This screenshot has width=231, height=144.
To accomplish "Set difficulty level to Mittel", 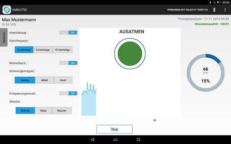I will click(x=44, y=80).
